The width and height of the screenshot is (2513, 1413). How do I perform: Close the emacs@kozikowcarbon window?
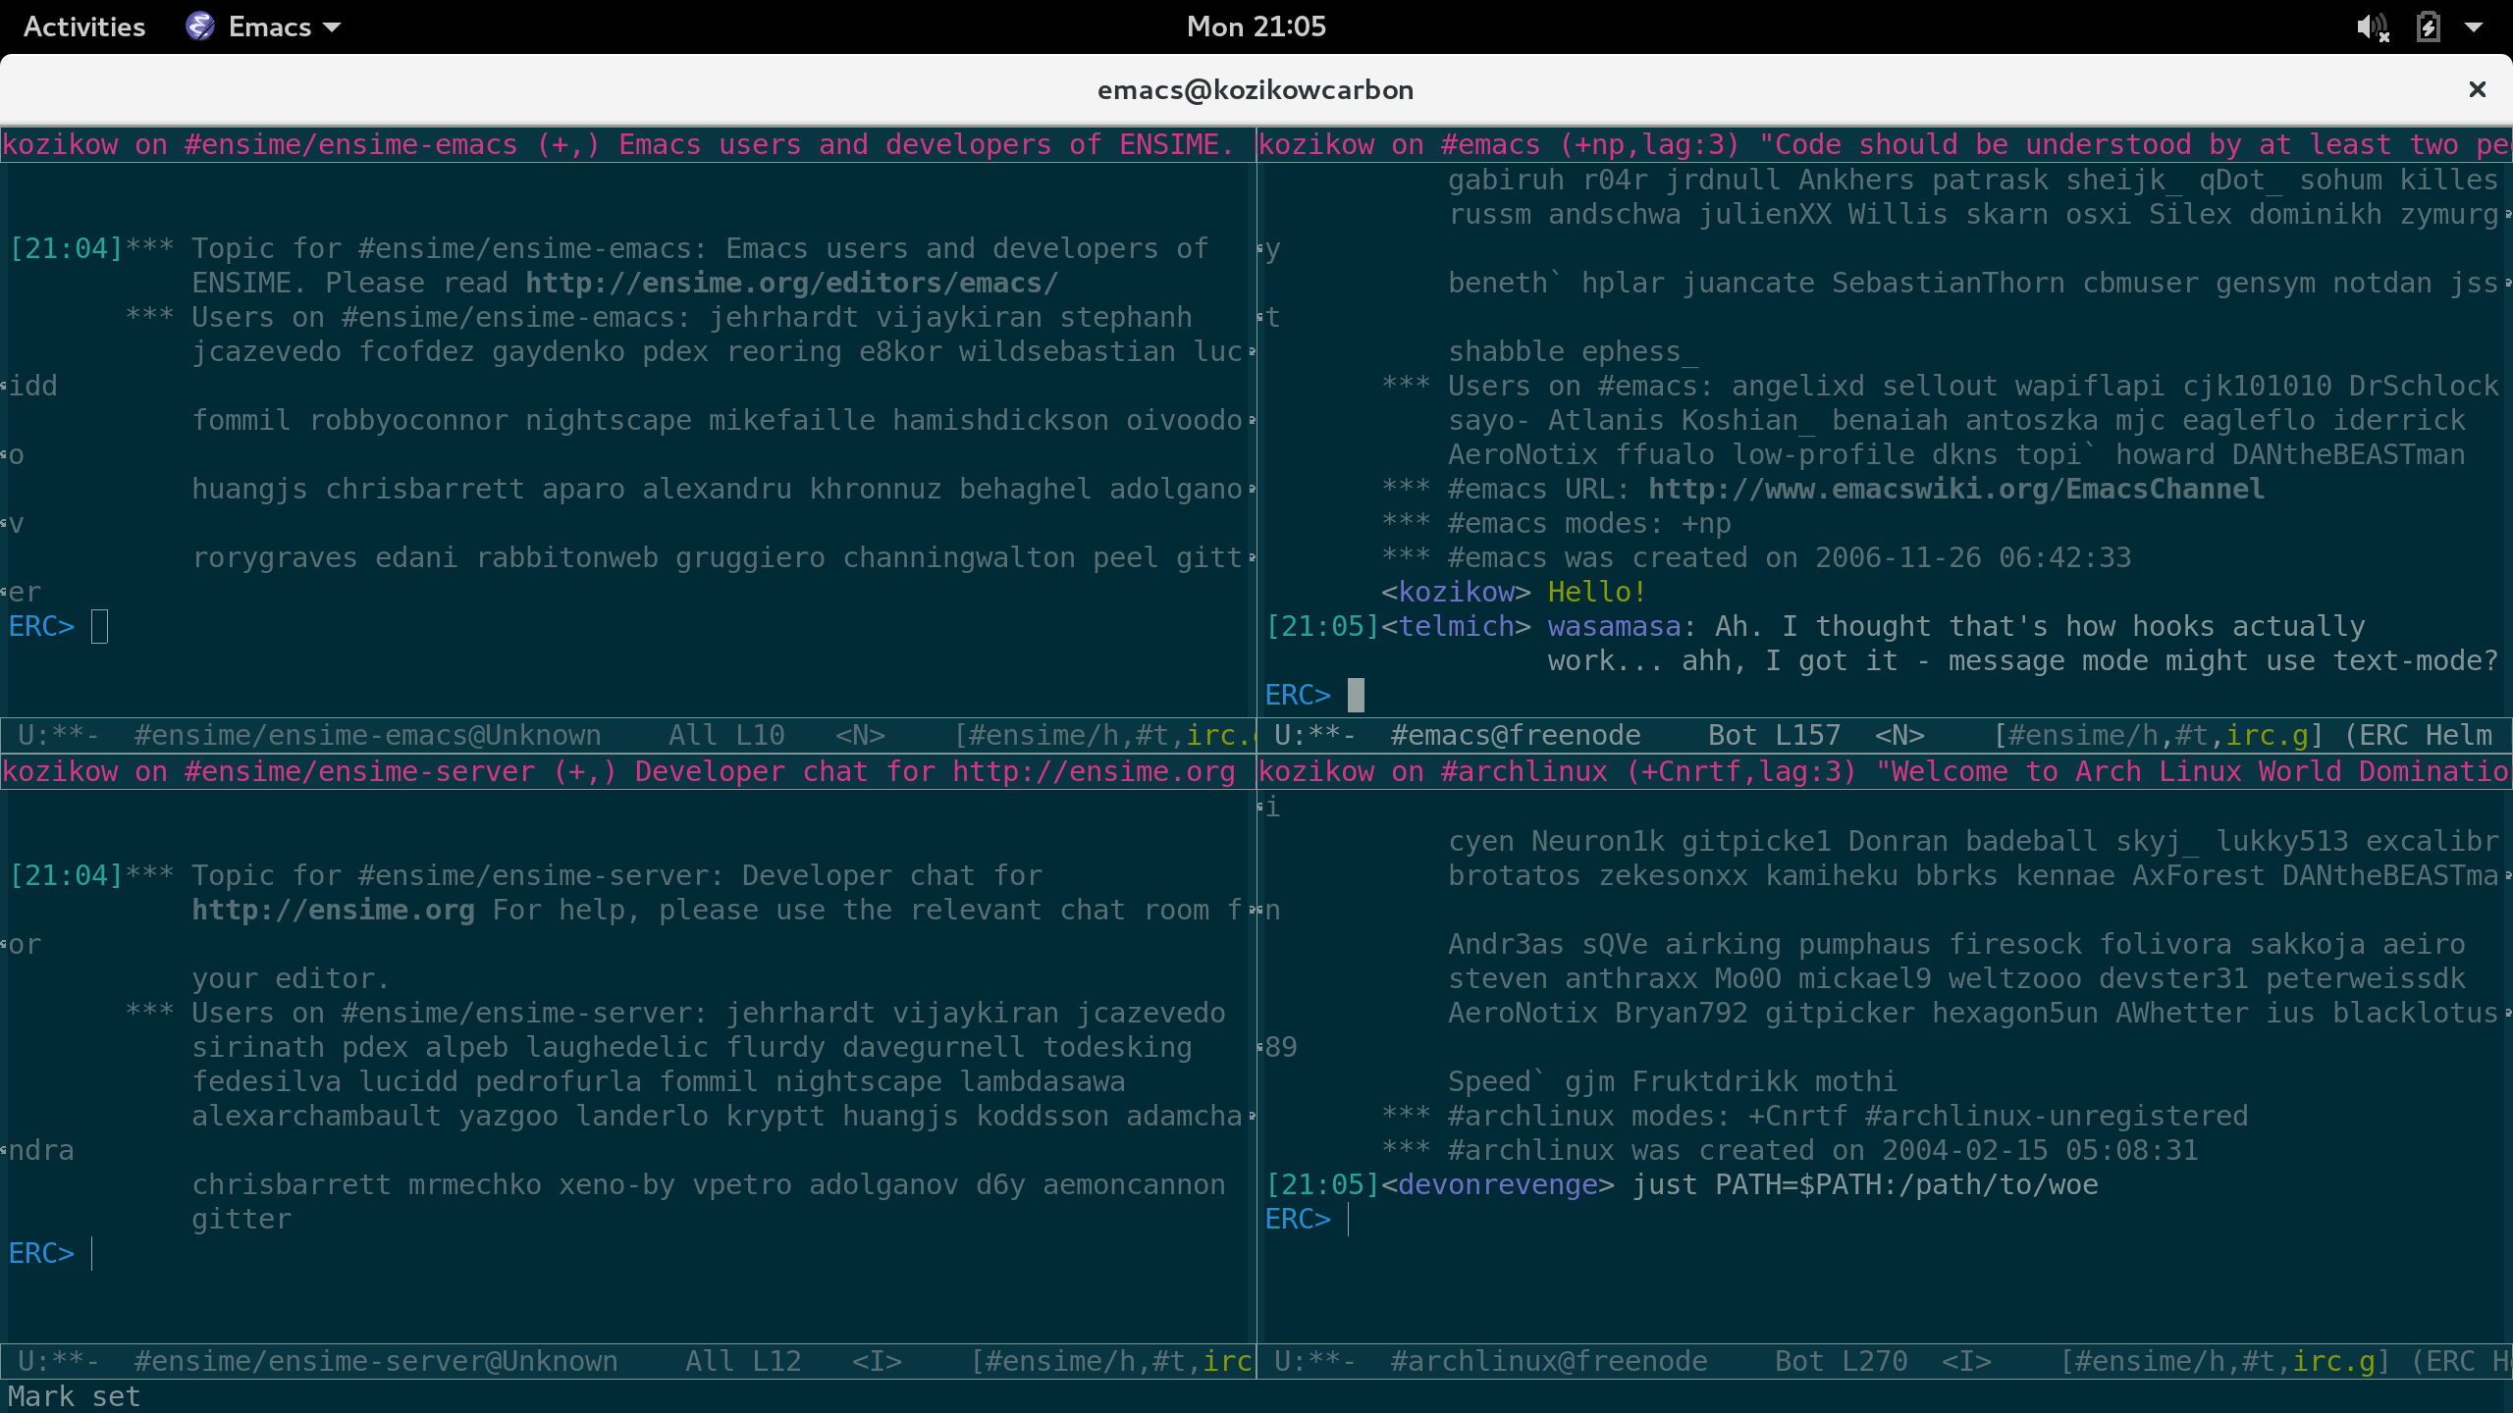pyautogui.click(x=2478, y=89)
